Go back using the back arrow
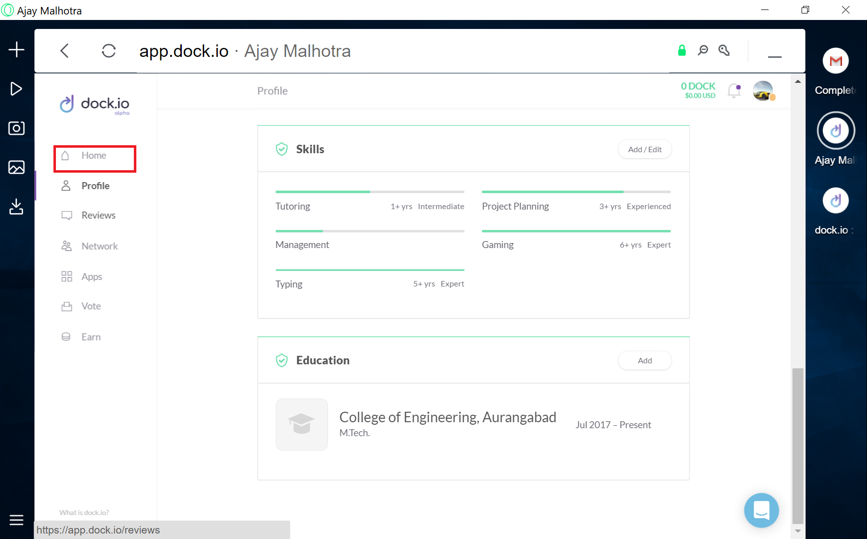The width and height of the screenshot is (867, 539). (x=64, y=51)
